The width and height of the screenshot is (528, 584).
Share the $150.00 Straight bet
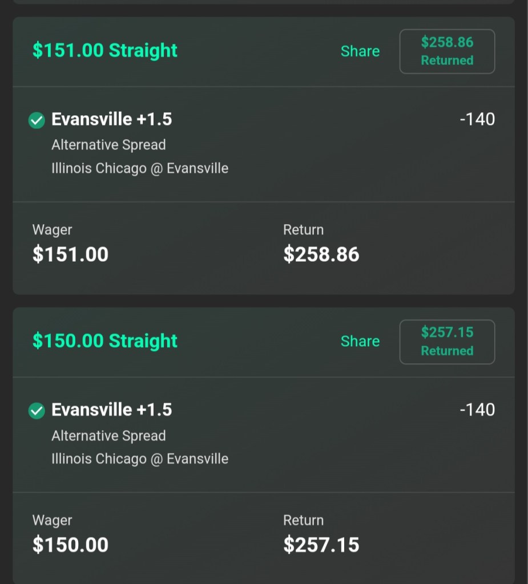pyautogui.click(x=360, y=341)
